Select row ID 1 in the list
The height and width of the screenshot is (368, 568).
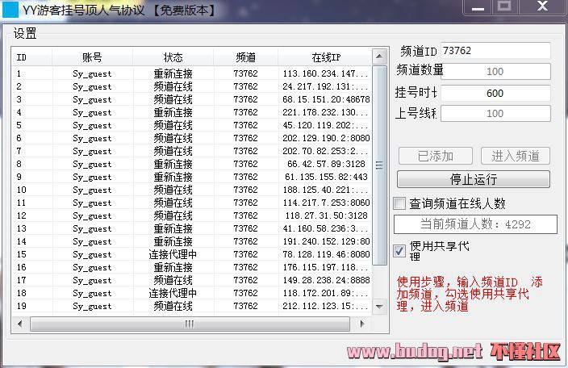[192, 73]
